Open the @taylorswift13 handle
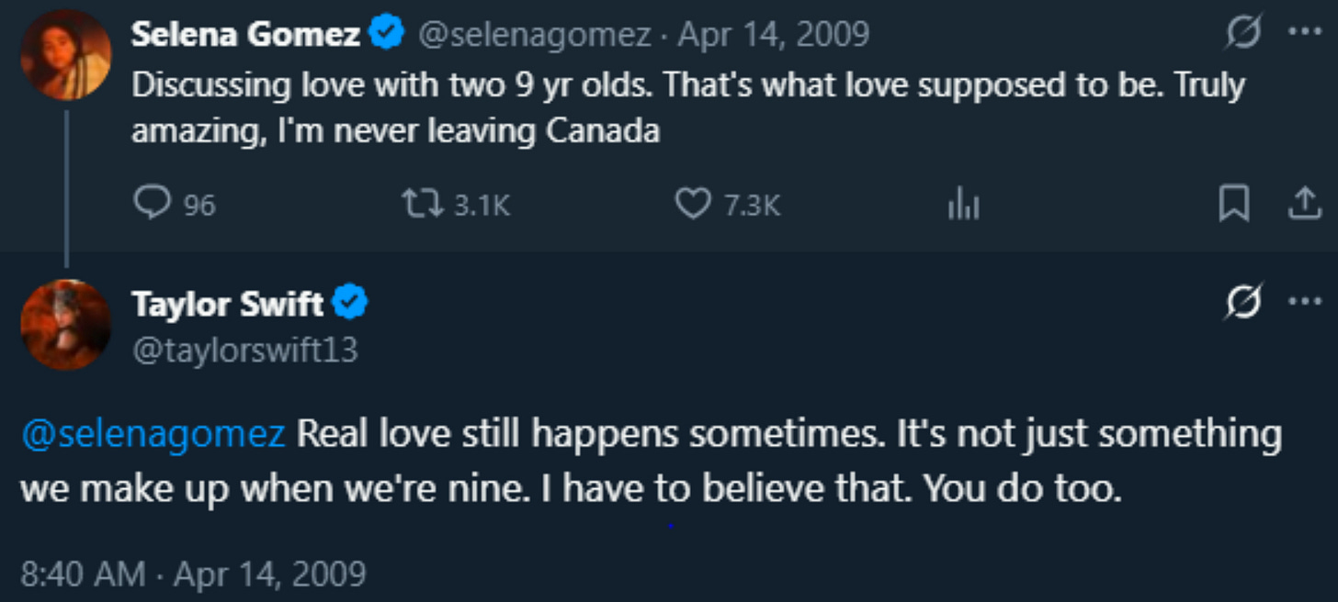 coord(244,350)
